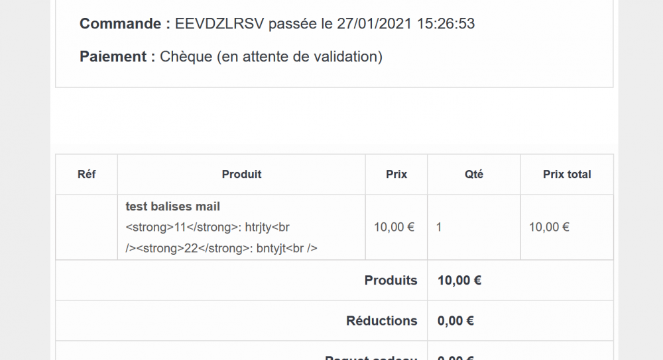Viewport: 663px width, 360px height.
Task: Click the Paiement label
Action: click(x=117, y=56)
